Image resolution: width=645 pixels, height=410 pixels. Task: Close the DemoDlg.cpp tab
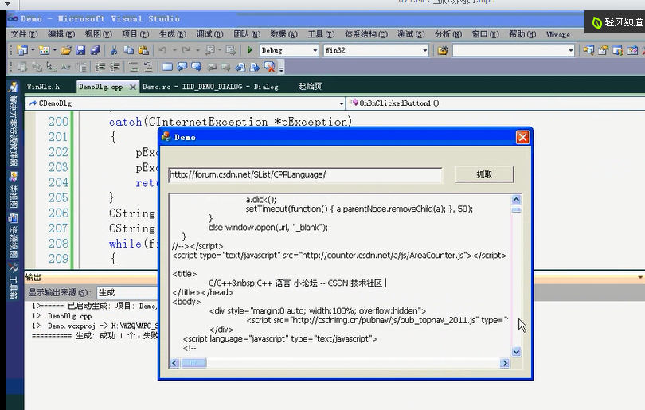coord(132,88)
